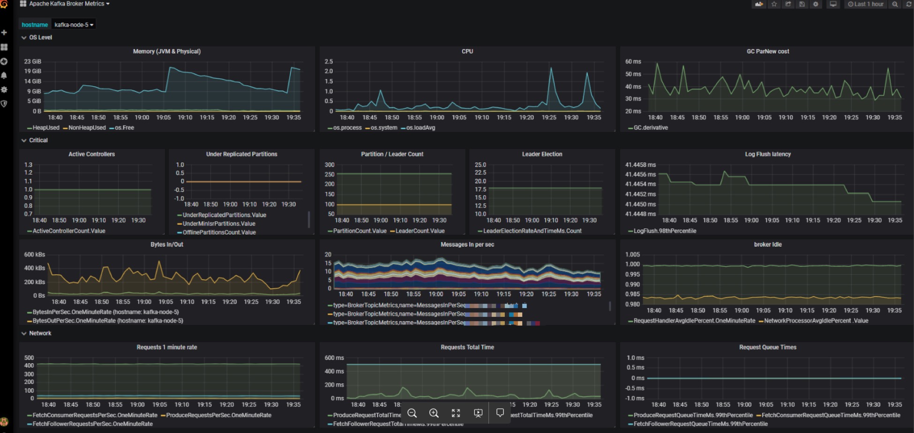Toggle the os.loadAvg series in CPU legend
Viewport: 914px width, 433px height.
420,128
